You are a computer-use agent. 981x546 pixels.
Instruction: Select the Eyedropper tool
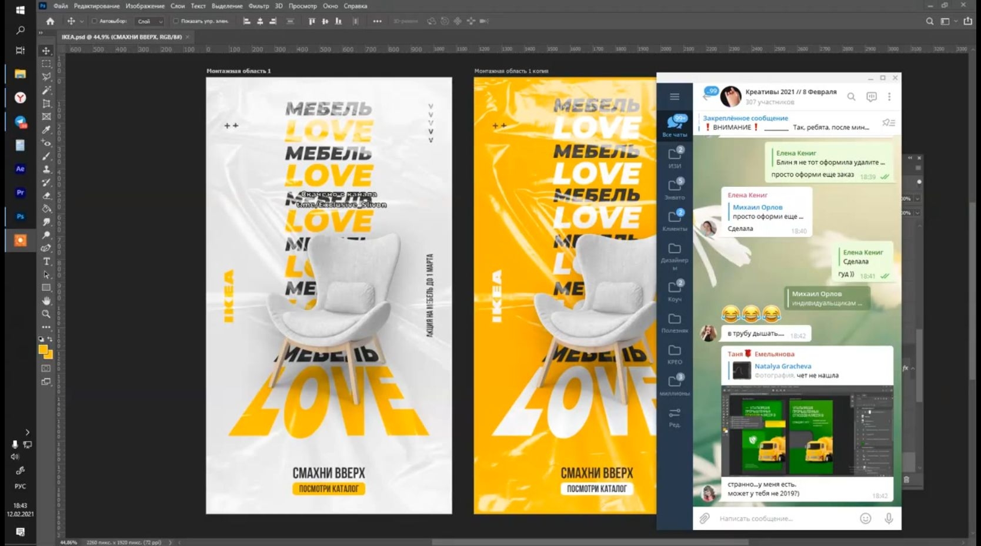tap(46, 130)
